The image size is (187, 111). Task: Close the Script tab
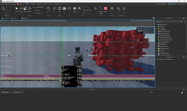28,18
